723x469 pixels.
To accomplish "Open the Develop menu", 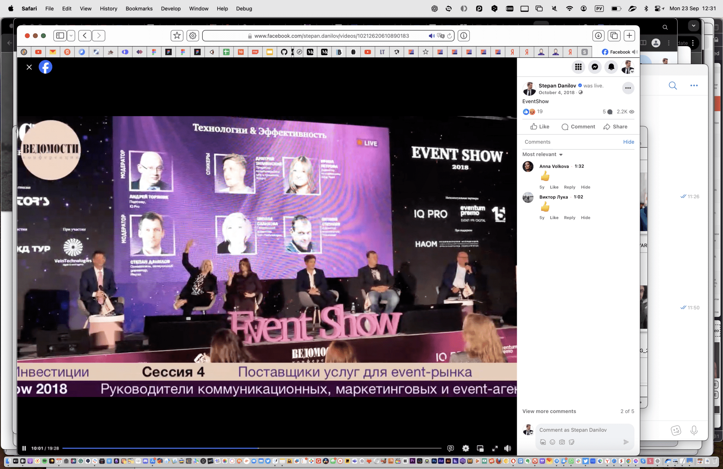I will pyautogui.click(x=170, y=8).
